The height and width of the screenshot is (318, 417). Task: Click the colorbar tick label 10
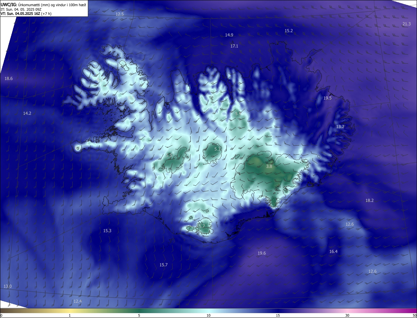208,315
